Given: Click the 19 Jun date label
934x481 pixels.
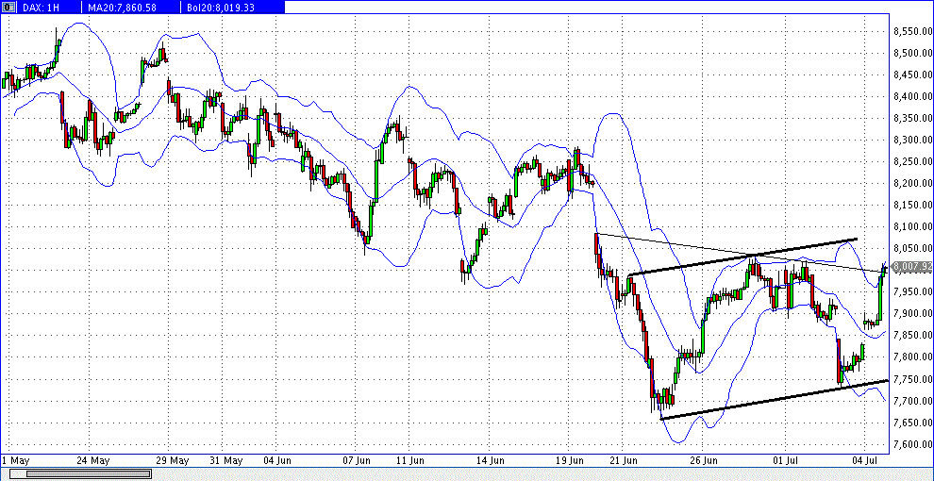Looking at the screenshot, I should coord(568,460).
